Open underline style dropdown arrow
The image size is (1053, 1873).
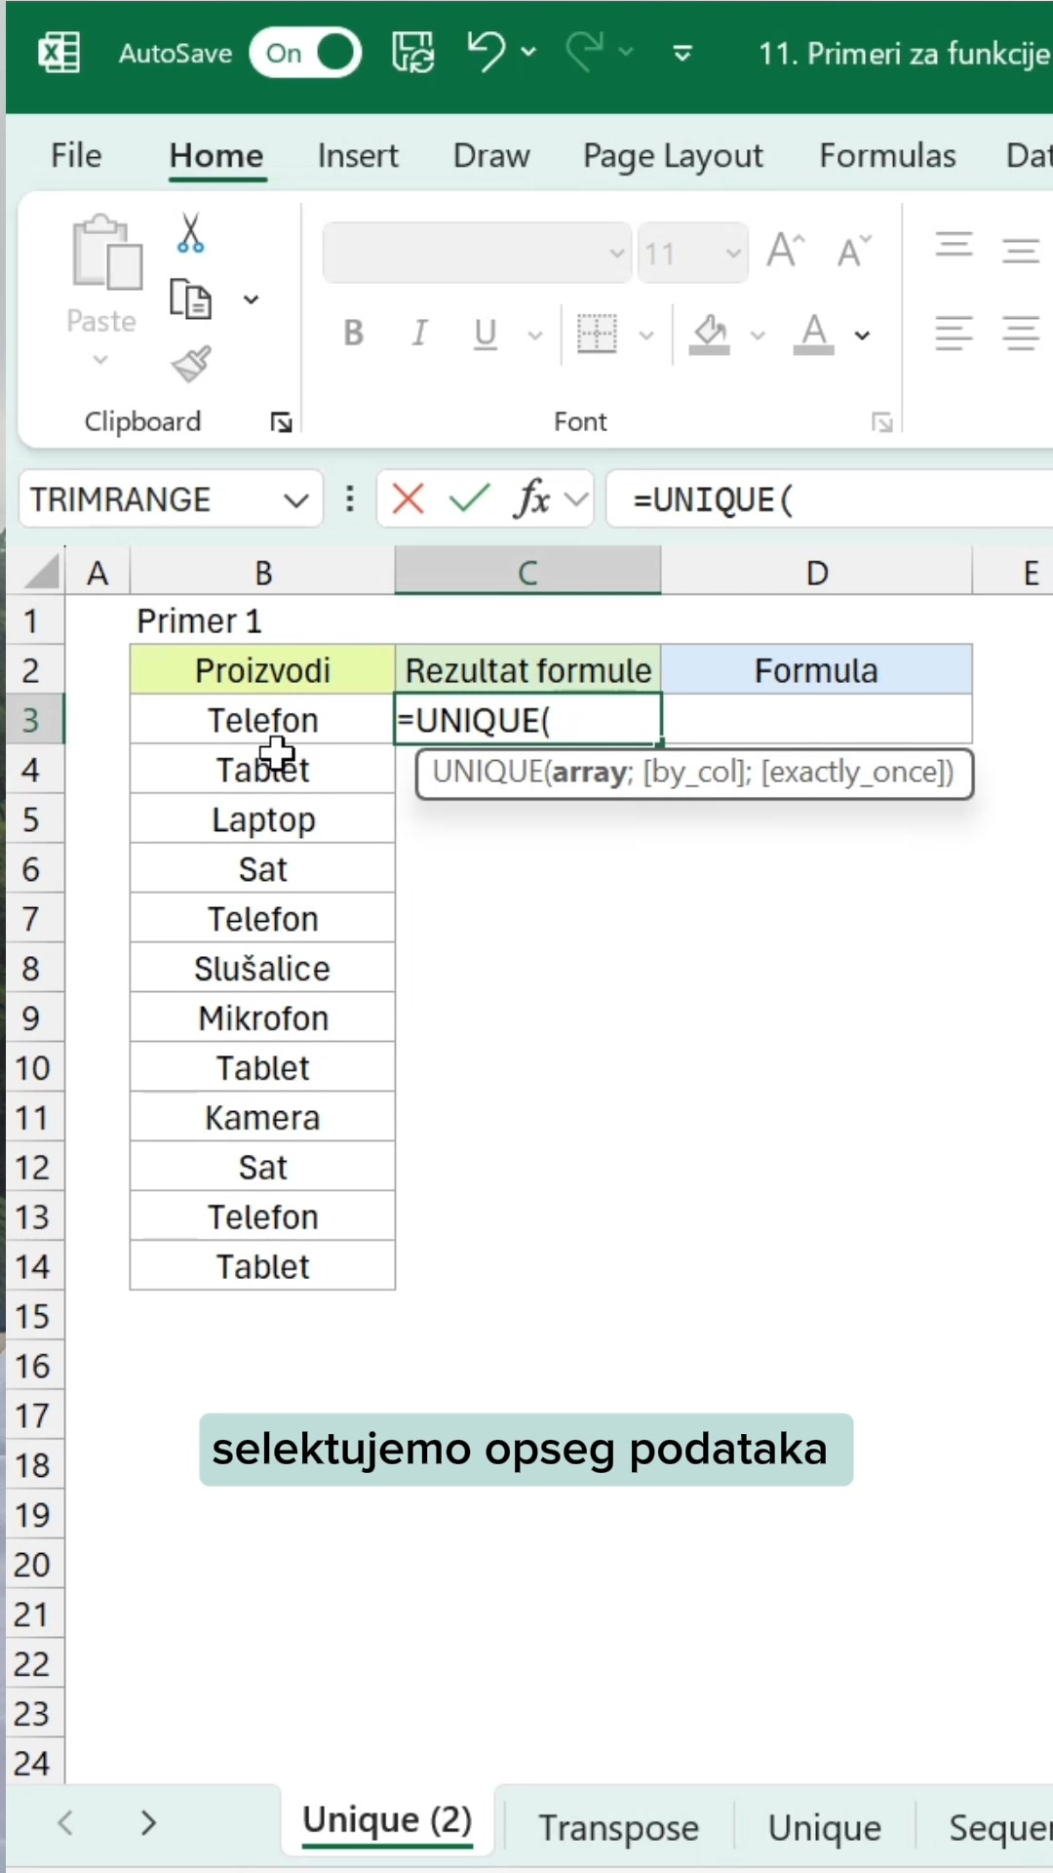535,336
